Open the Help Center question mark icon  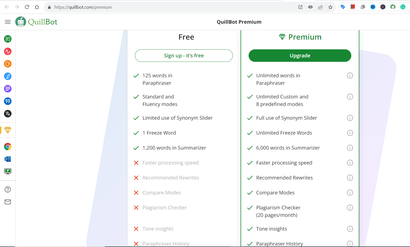tap(8, 189)
